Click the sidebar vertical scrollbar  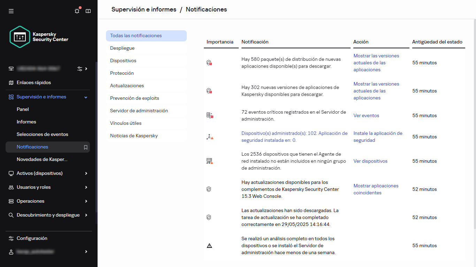tap(97, 139)
